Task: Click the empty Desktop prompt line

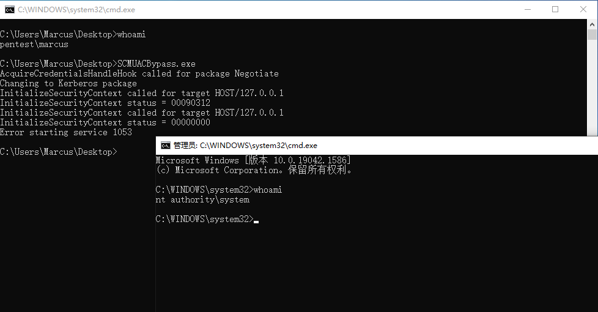Action: click(58, 152)
